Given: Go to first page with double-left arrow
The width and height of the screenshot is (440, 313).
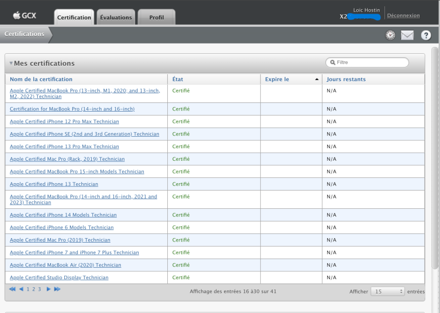Looking at the screenshot, I should [12, 289].
